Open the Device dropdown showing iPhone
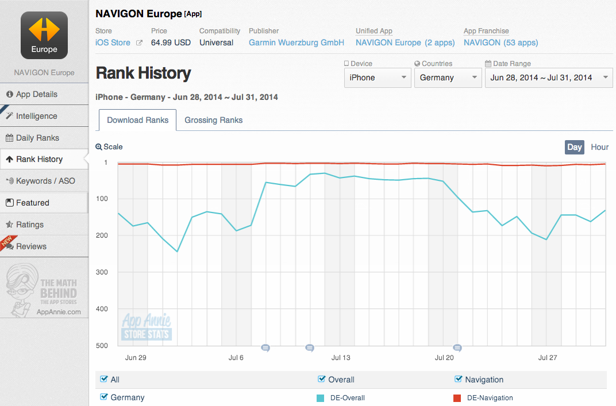This screenshot has height=406, width=616. point(378,78)
